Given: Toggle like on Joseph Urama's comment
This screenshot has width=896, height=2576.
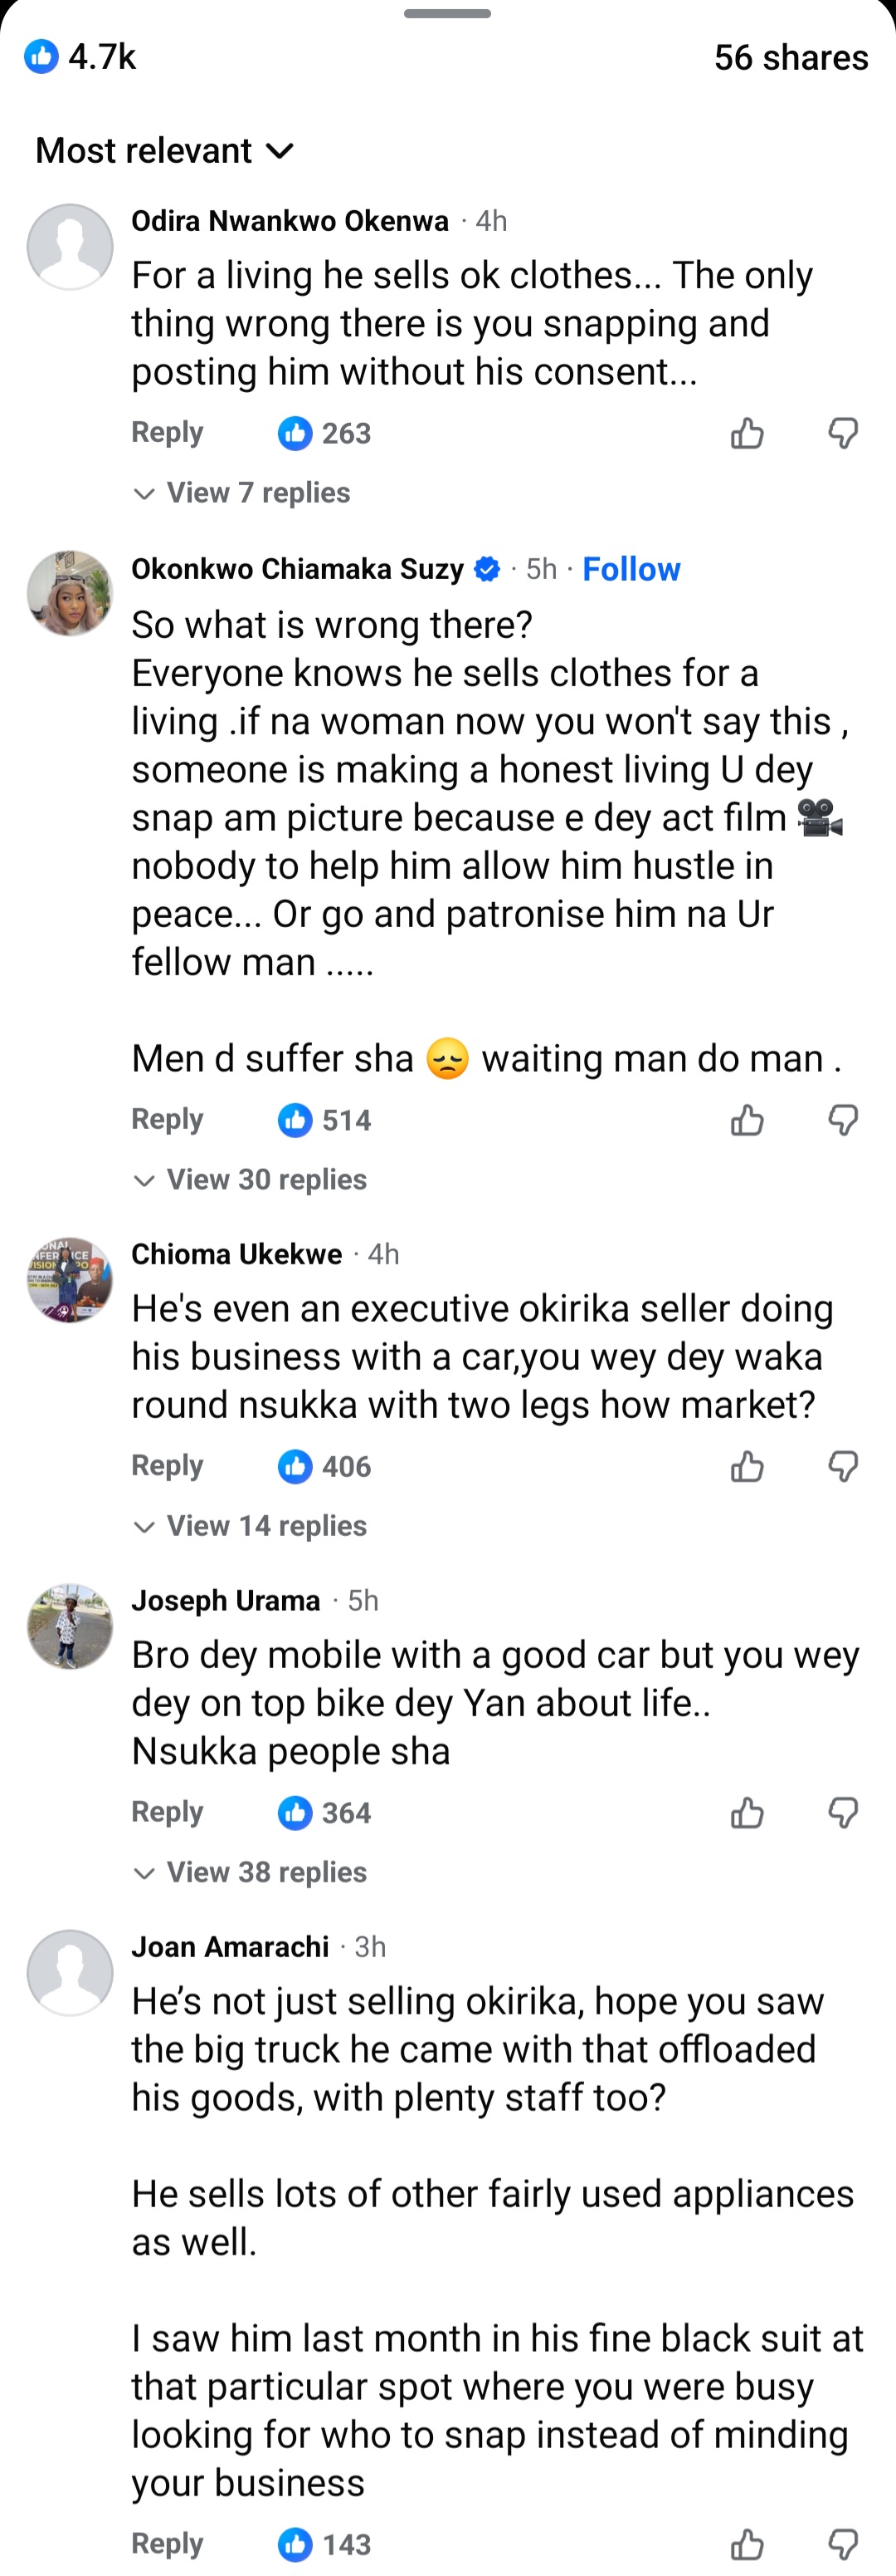Looking at the screenshot, I should click(x=746, y=1812).
